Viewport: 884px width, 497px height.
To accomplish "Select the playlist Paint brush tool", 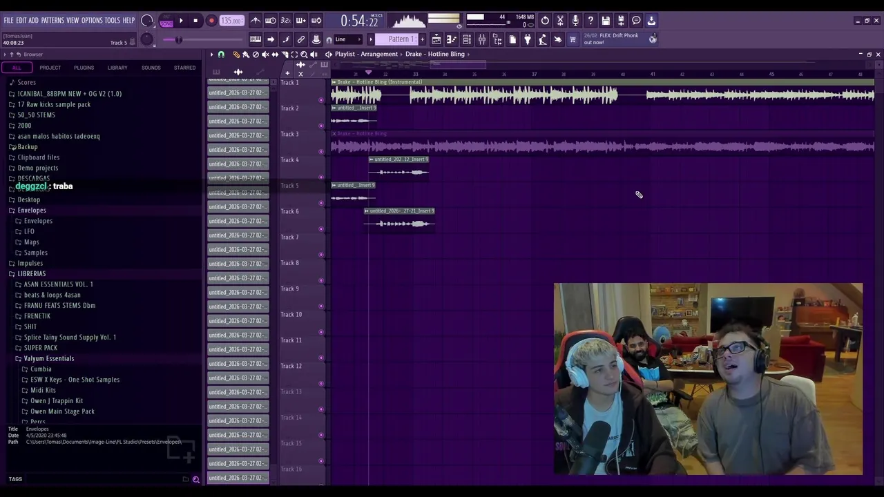I will pos(246,55).
